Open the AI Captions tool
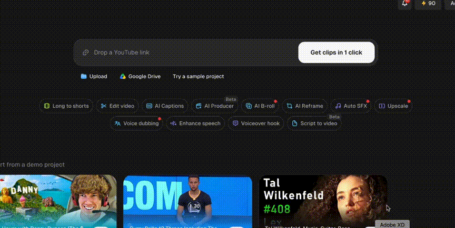This screenshot has width=455, height=228. coord(165,106)
